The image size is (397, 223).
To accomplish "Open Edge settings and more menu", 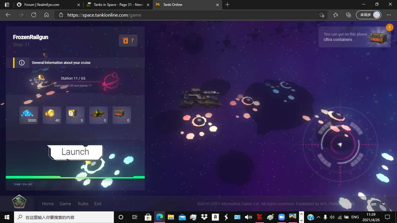I will click(x=389, y=15).
